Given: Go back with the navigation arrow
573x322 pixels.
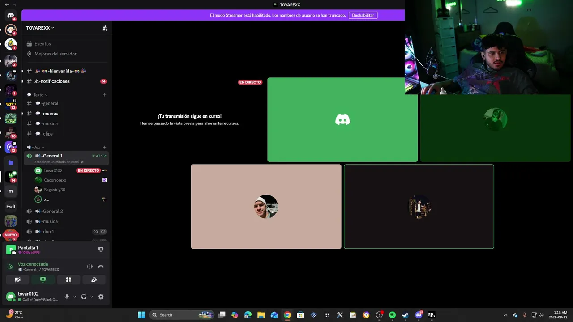Looking at the screenshot, I should tap(7, 4).
